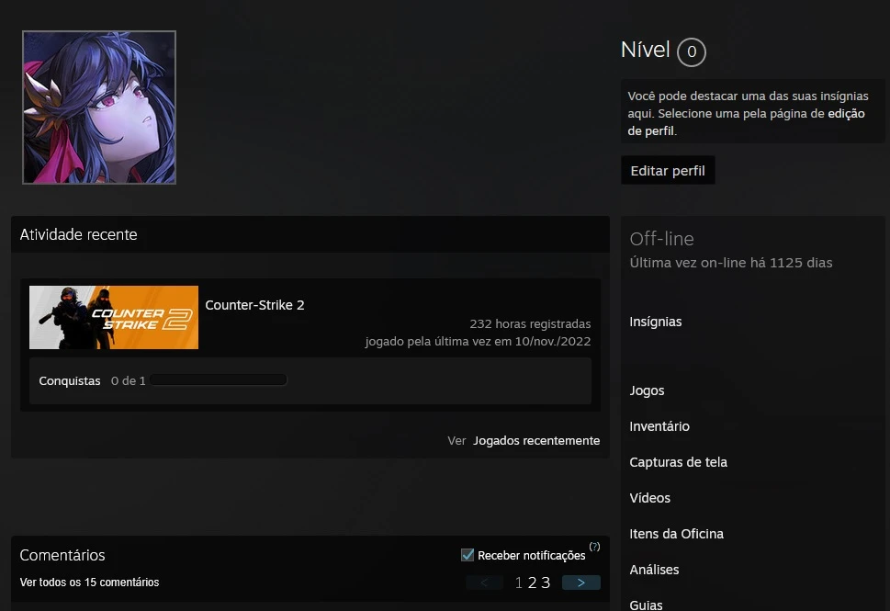The image size is (890, 611).
Task: Click the comments help question mark icon
Action: coord(594,547)
